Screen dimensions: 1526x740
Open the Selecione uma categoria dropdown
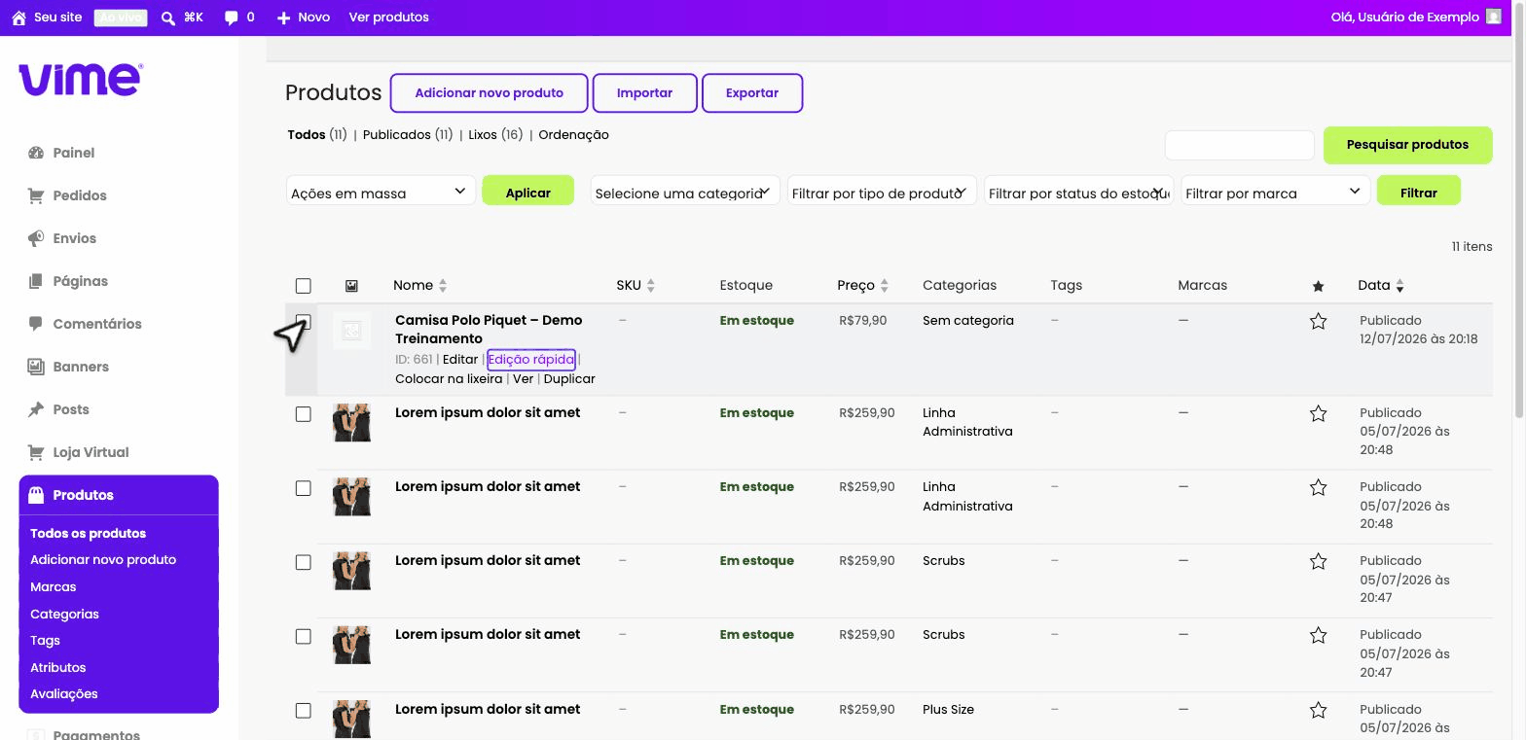pos(685,192)
